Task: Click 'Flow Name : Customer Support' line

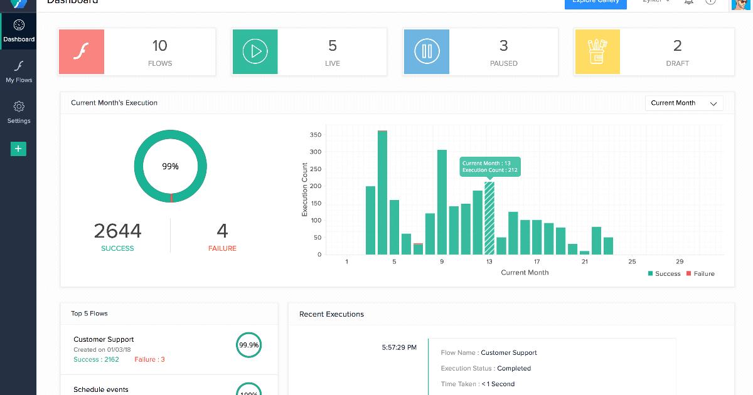Action: [489, 353]
